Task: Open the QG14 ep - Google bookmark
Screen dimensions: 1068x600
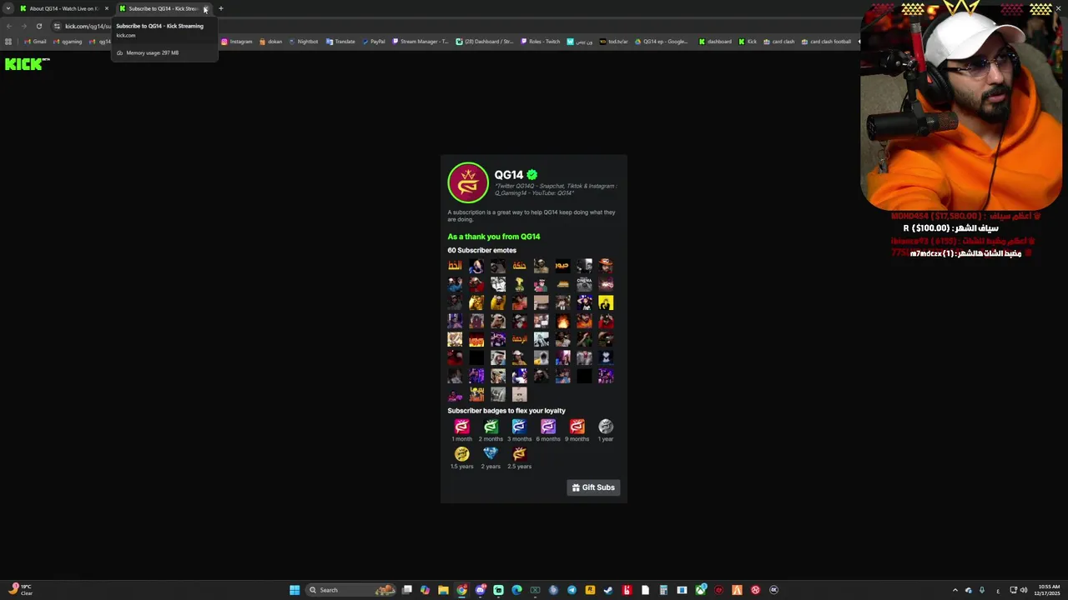Action: coord(661,42)
